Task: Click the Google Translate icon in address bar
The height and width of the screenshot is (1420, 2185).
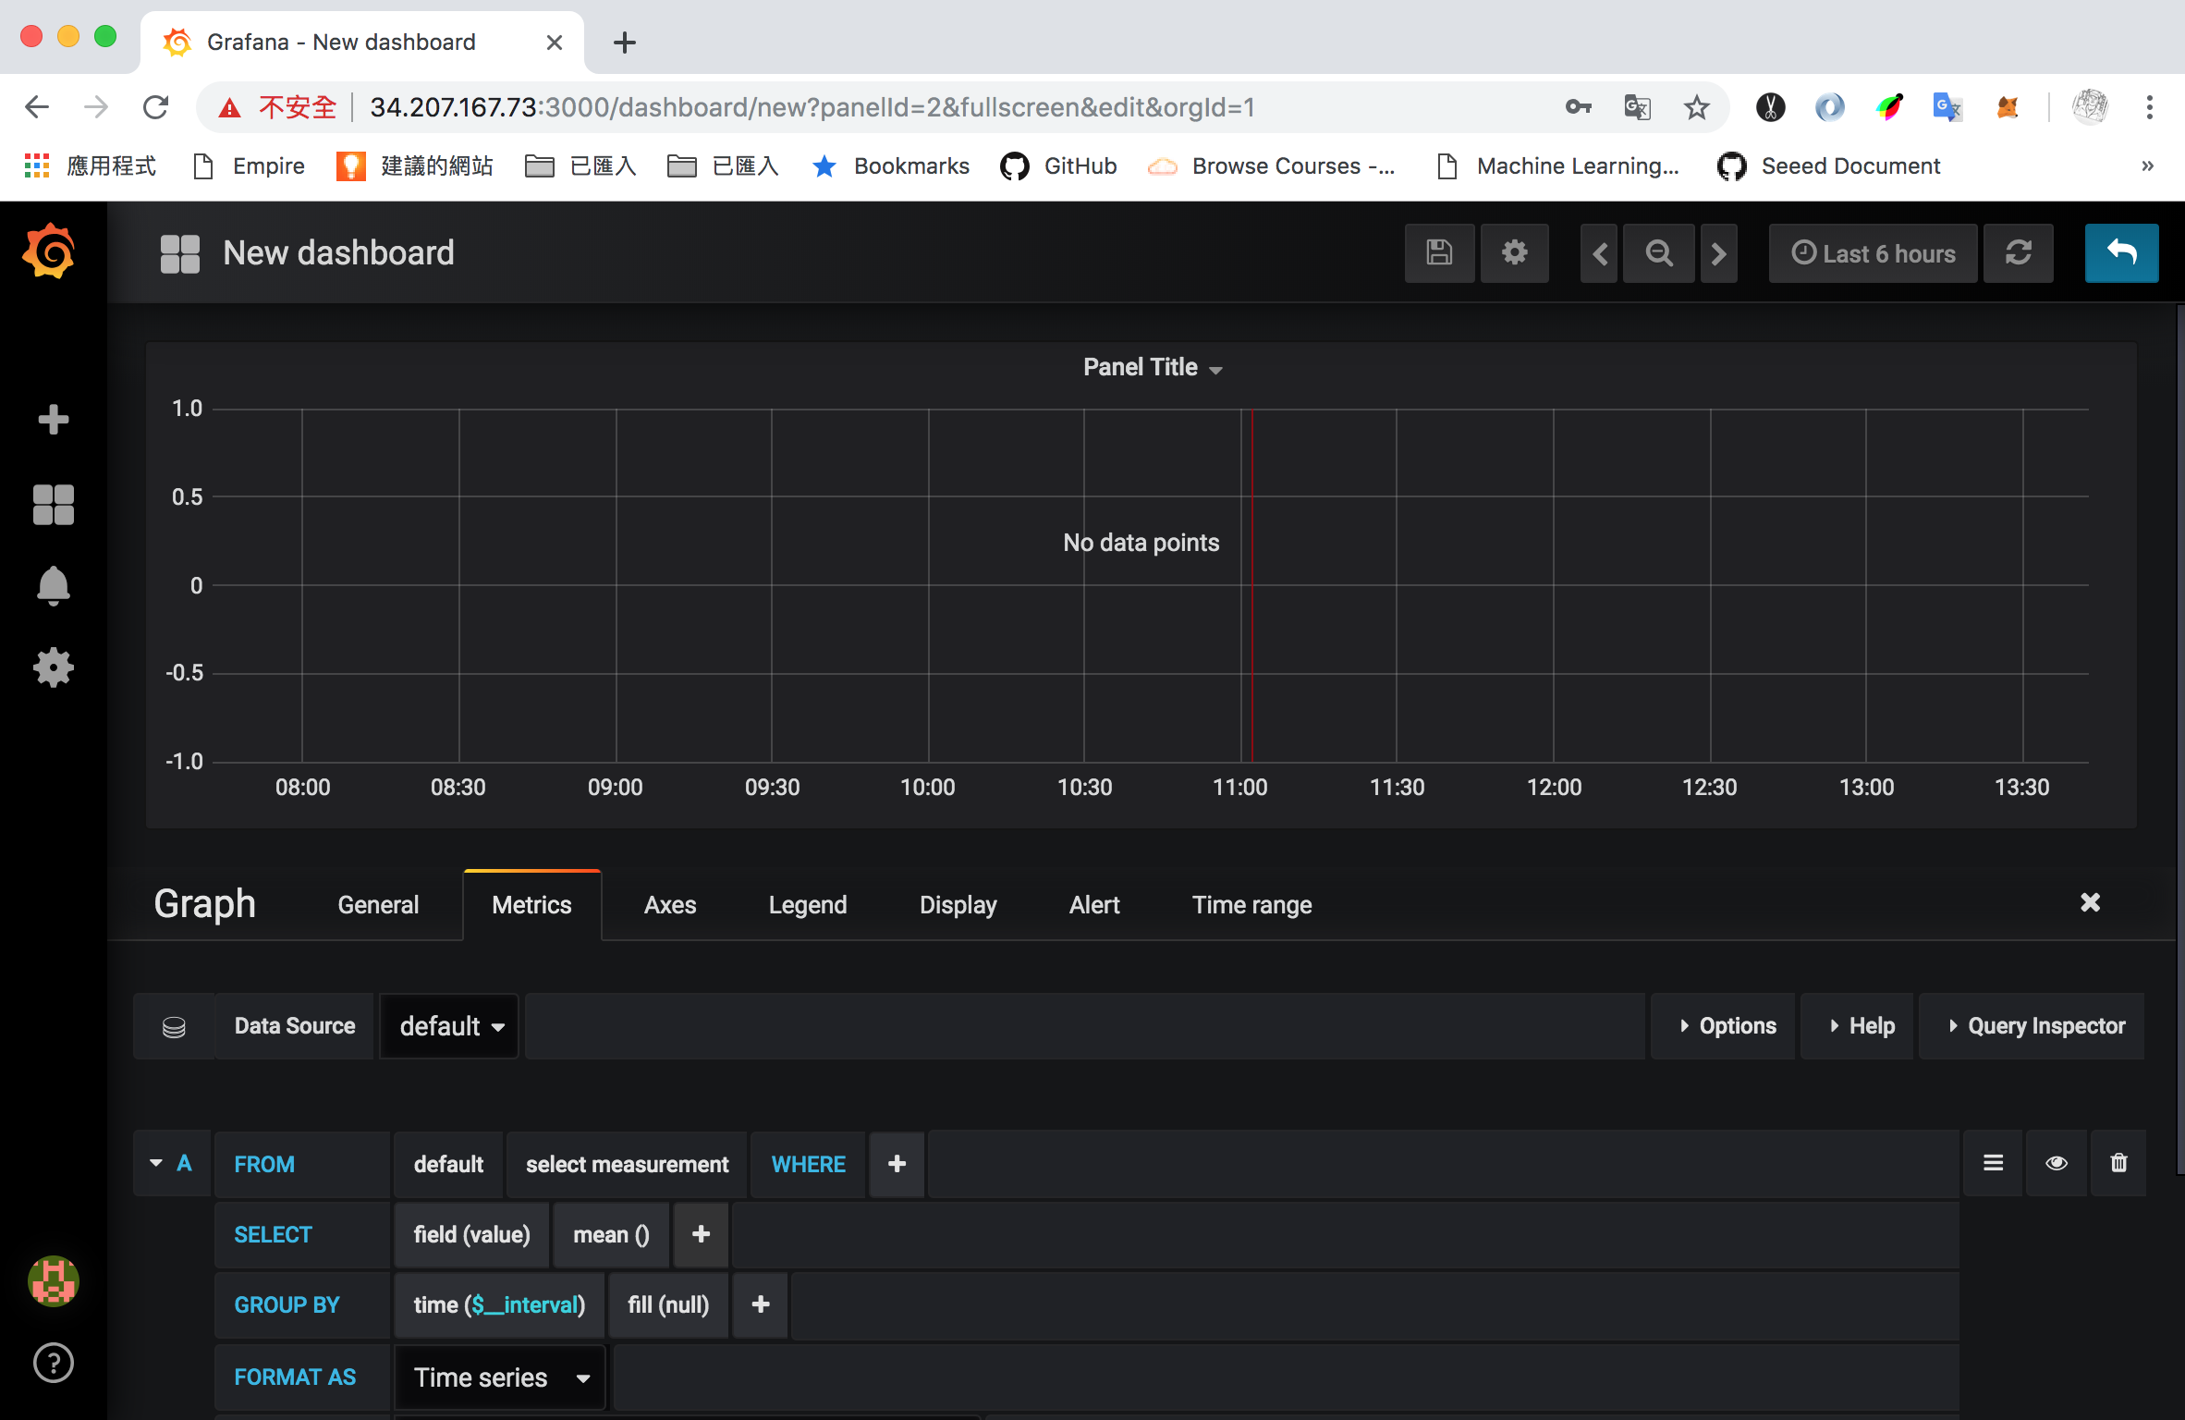Action: point(1637,107)
